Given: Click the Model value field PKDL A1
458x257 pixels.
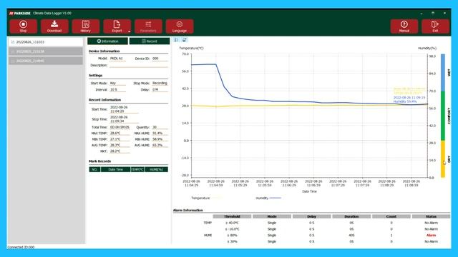Looking at the screenshot, I should (117, 59).
